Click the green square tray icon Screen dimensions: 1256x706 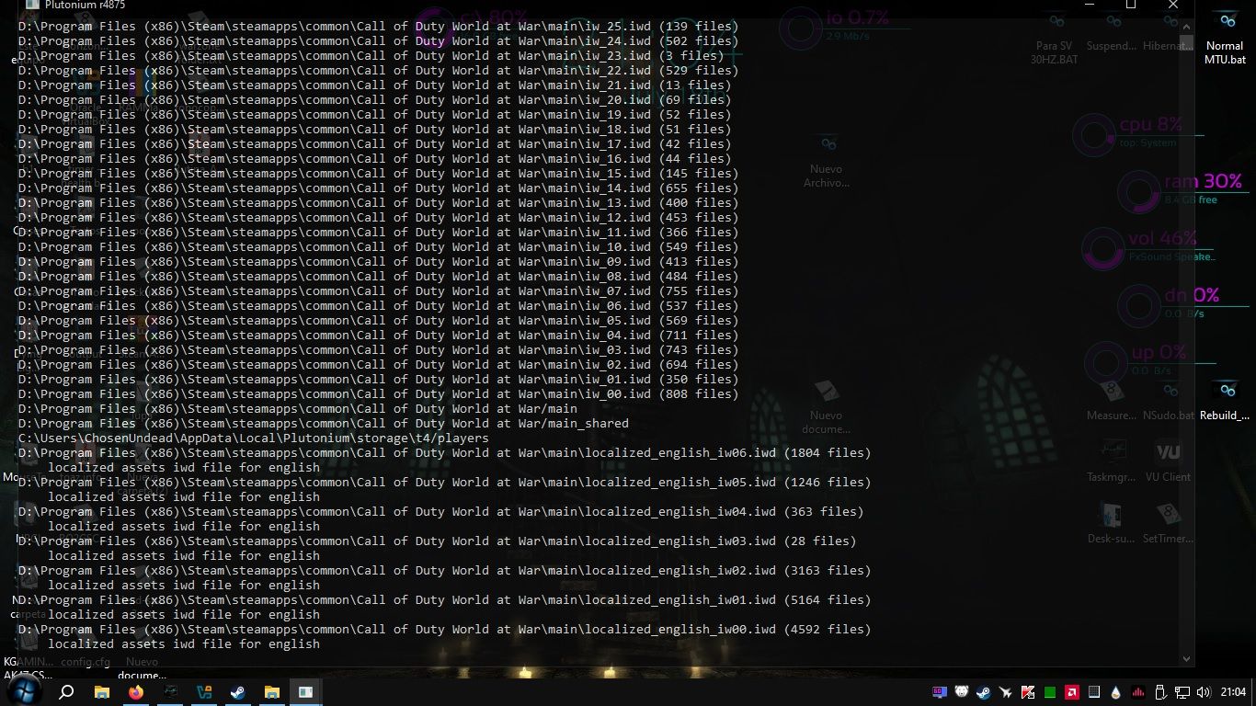click(x=1050, y=692)
